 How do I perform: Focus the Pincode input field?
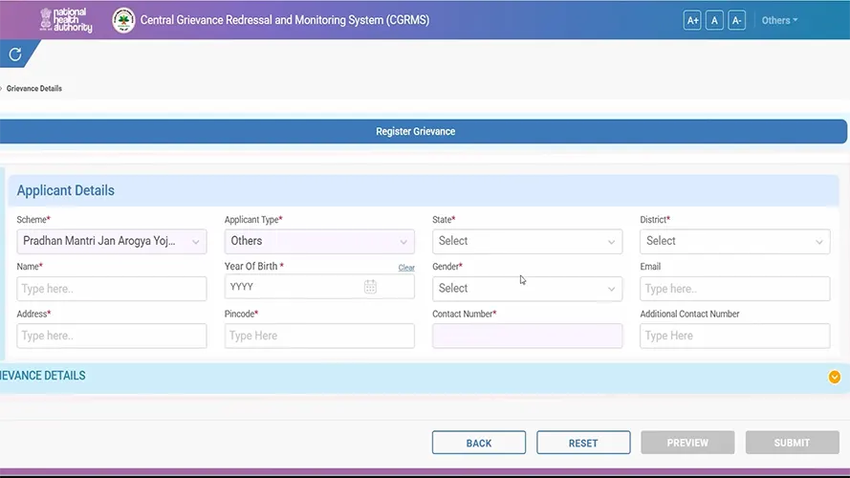pos(319,336)
